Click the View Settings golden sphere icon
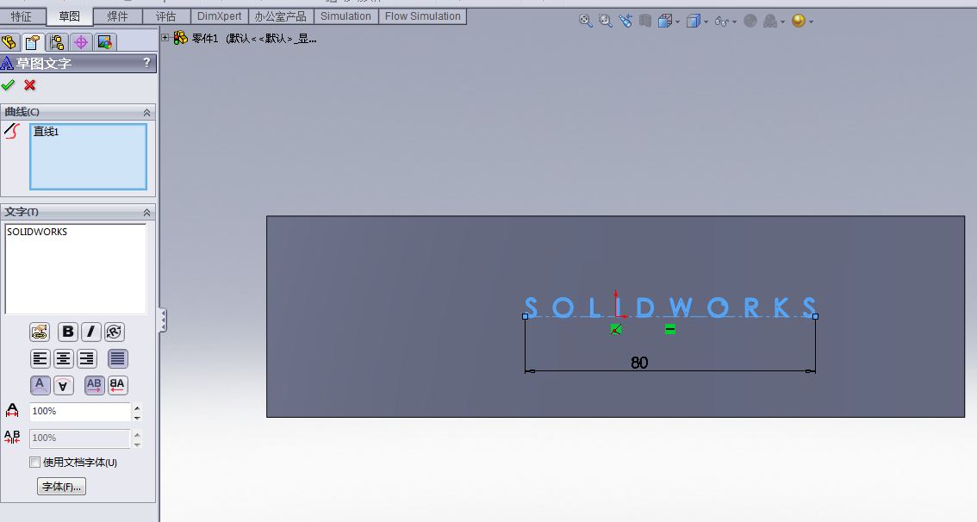 tap(798, 21)
